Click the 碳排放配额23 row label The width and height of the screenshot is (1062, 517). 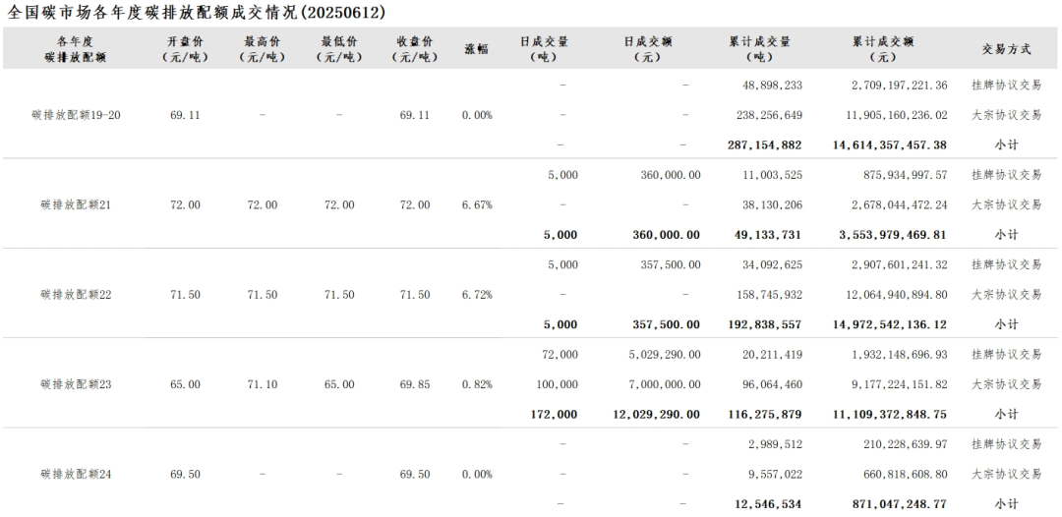76,384
